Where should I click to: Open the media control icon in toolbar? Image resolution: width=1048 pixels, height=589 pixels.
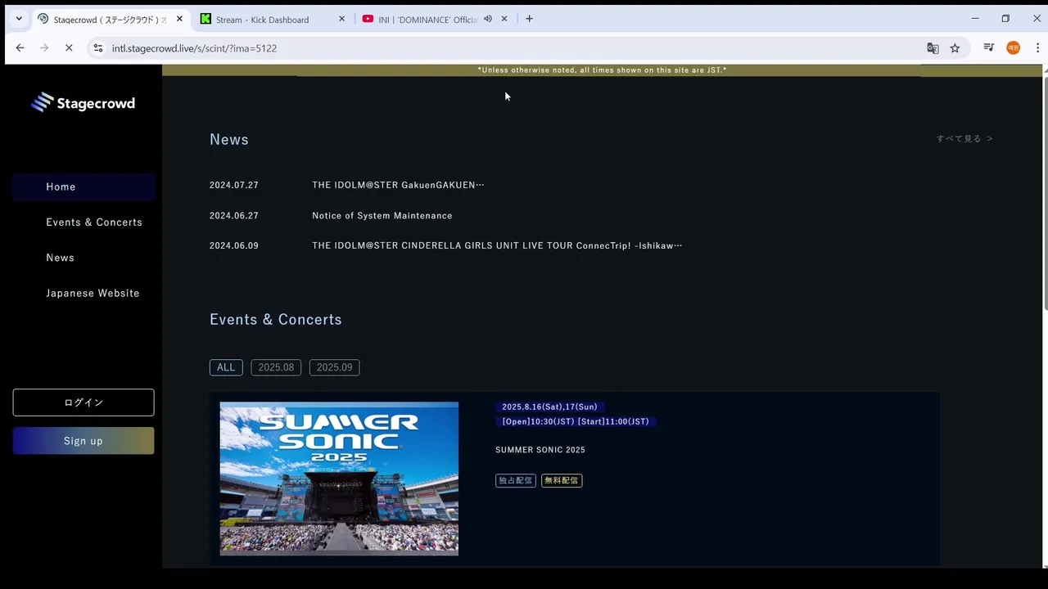[x=989, y=48]
